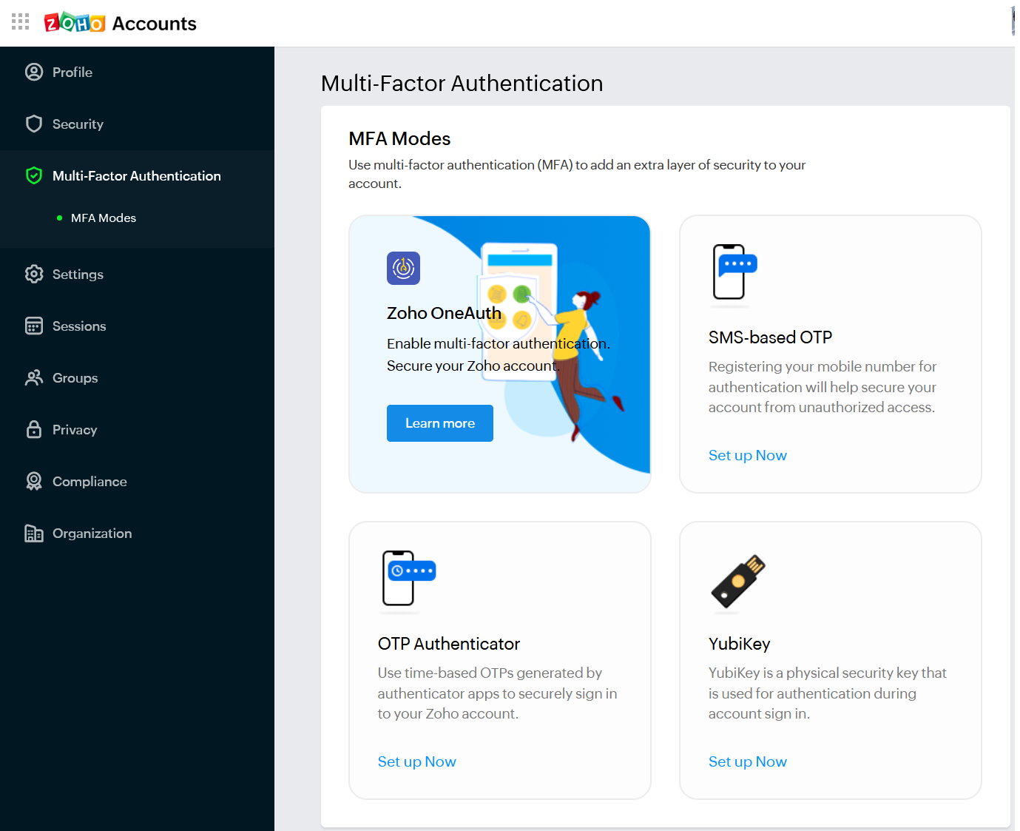Click the Zoho logo in header
1020x831 pixels.
click(x=75, y=23)
